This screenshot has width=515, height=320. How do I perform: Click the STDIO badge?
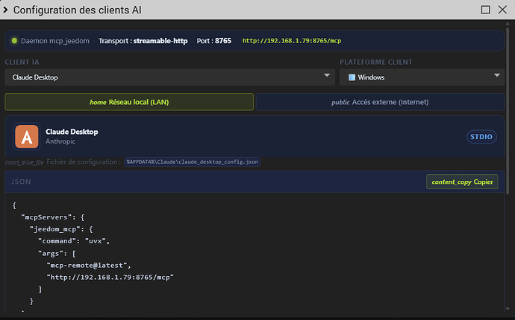pos(481,137)
